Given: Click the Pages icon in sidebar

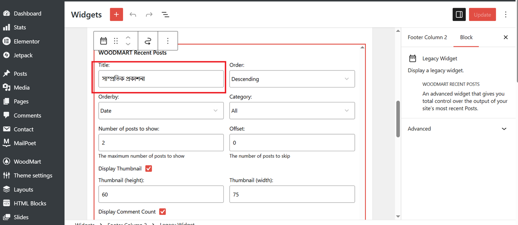Looking at the screenshot, I should pos(6,101).
